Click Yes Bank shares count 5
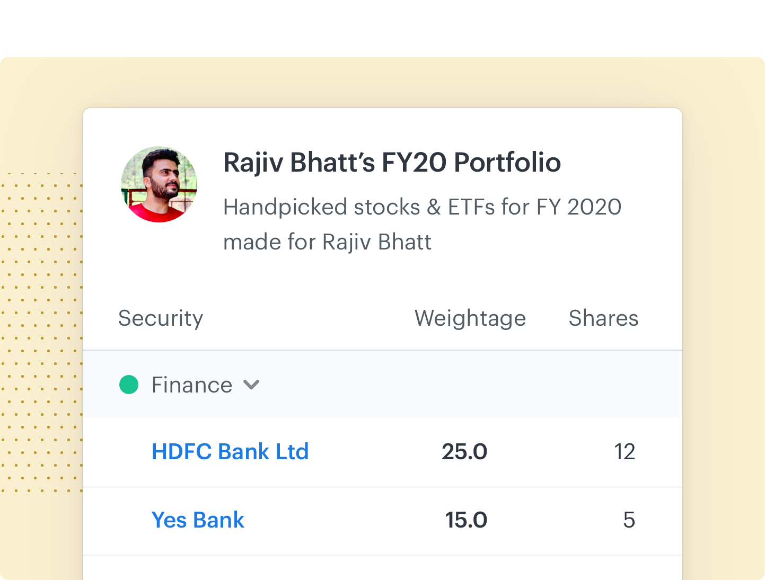This screenshot has width=765, height=580. [x=629, y=520]
